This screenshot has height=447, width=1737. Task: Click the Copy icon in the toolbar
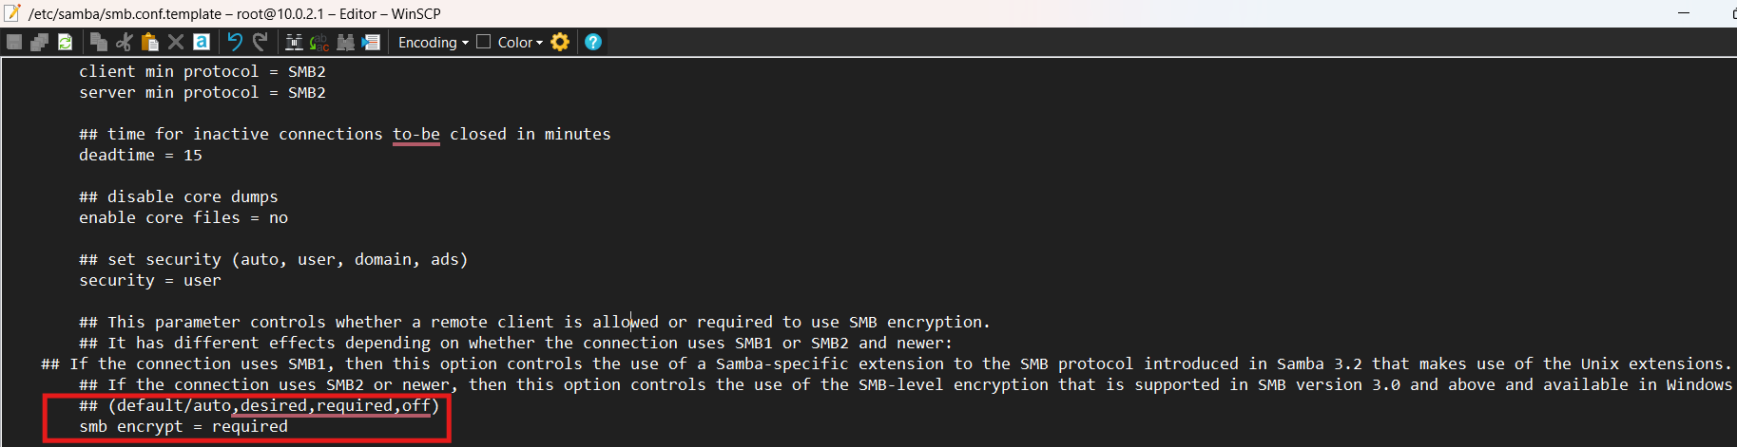point(98,42)
